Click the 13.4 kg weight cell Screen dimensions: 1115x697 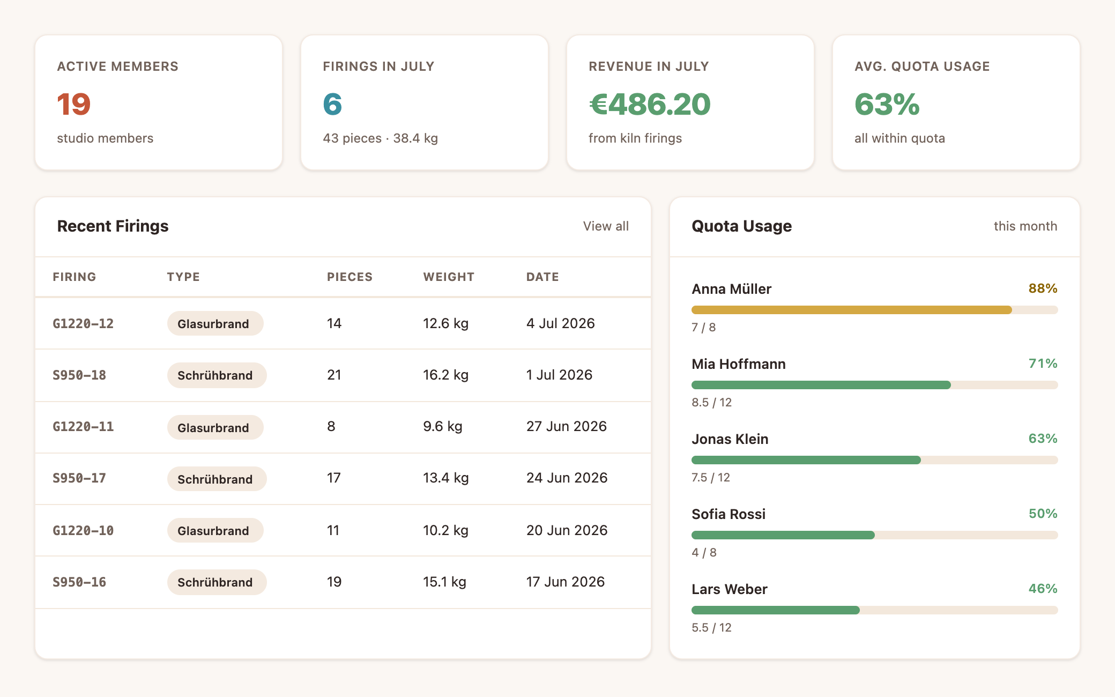point(445,478)
